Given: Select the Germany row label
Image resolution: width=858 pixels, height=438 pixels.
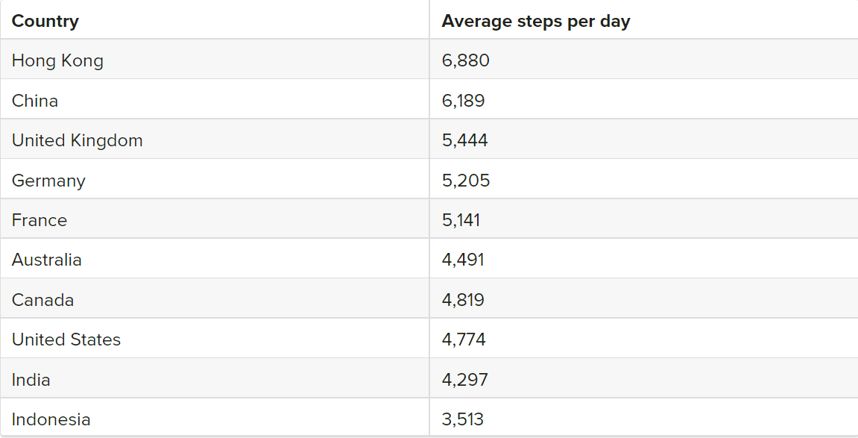Looking at the screenshot, I should 48,181.
